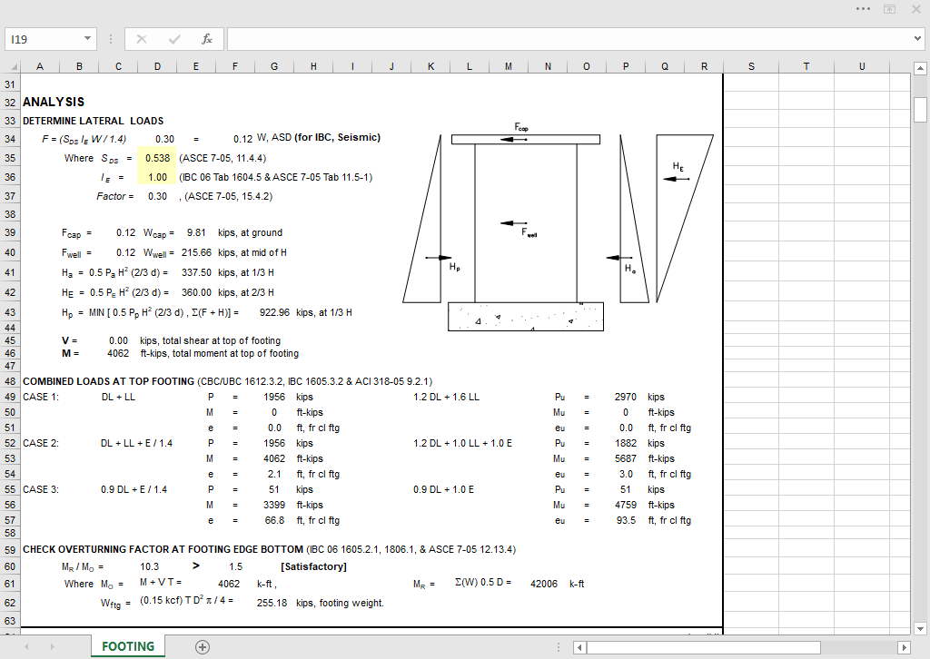Open the Name Box dropdown arrow
Viewport: 930px width, 659px height.
(87, 39)
